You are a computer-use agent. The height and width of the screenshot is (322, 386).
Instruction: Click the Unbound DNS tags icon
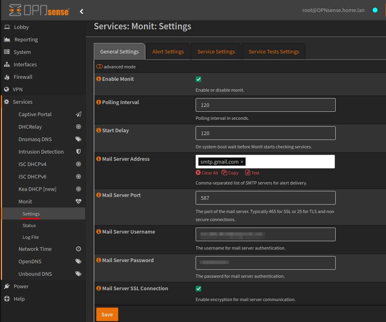(x=78, y=274)
